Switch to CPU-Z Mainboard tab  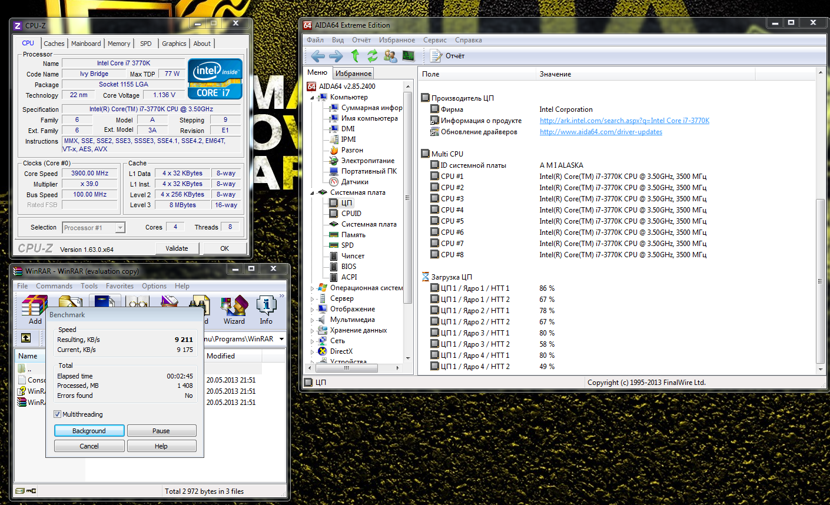click(86, 44)
